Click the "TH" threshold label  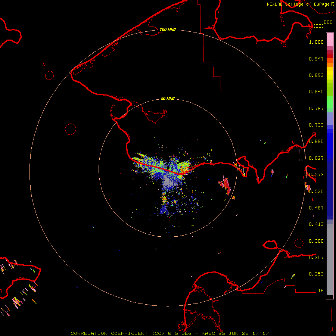click(321, 291)
